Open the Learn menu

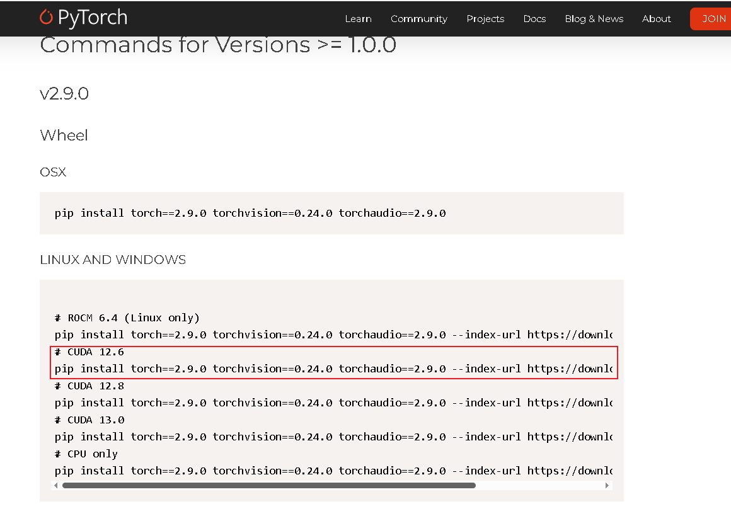pos(358,19)
